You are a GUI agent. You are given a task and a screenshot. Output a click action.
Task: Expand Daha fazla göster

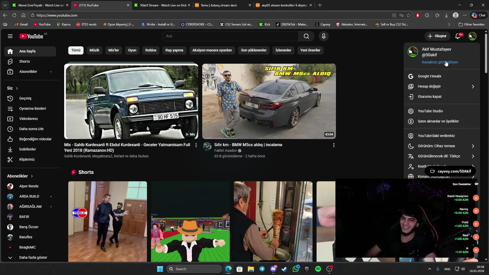(30, 257)
